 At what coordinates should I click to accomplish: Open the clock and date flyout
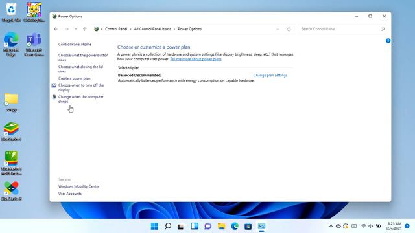(x=394, y=226)
